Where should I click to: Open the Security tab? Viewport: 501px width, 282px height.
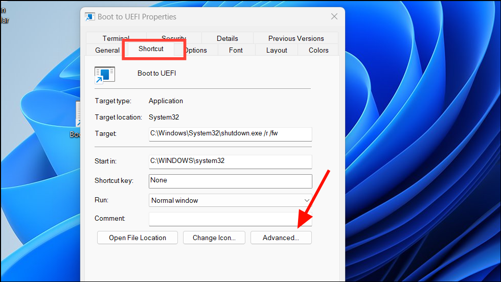(174, 38)
